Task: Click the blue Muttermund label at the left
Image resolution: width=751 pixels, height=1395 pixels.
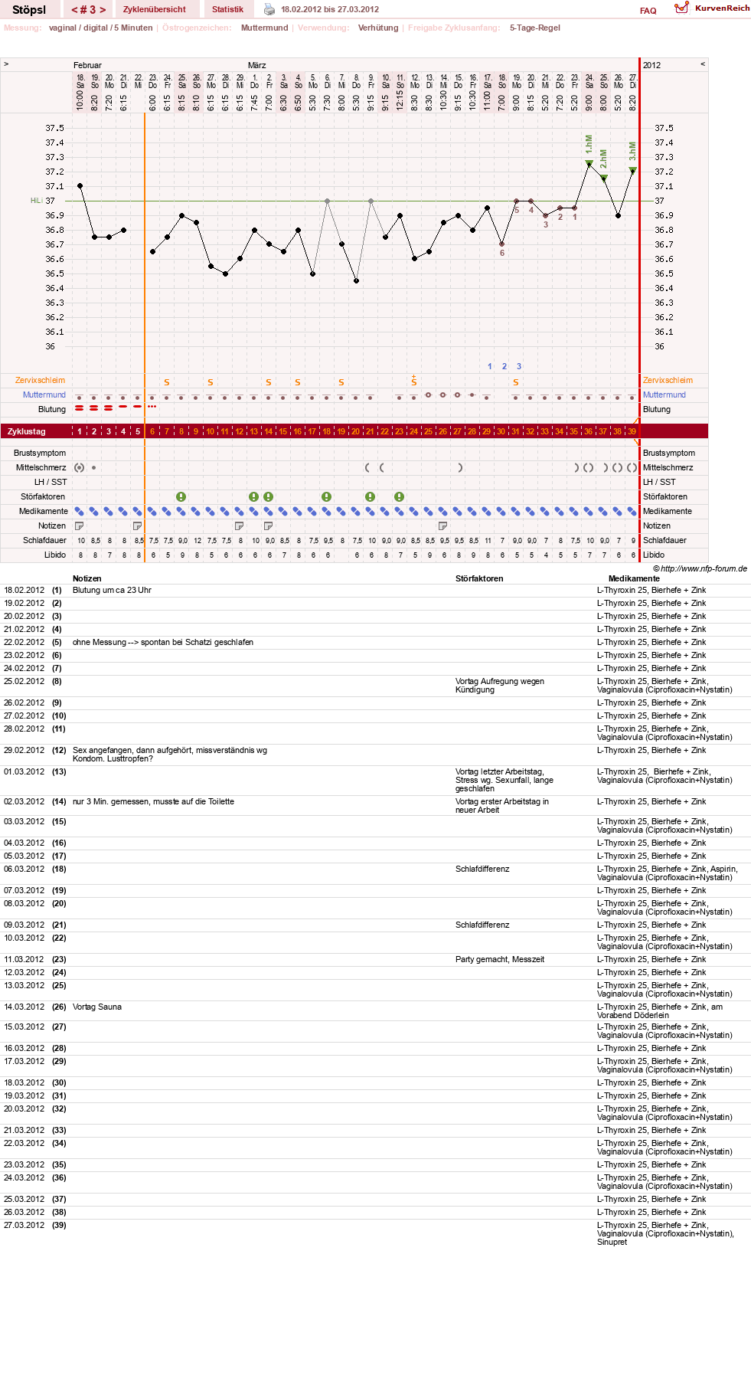Action: point(44,395)
